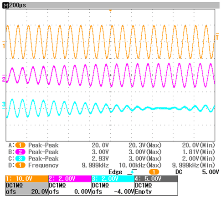
Task: Click channel 2 DC1MΩ coupling label
Action: (x=57, y=185)
